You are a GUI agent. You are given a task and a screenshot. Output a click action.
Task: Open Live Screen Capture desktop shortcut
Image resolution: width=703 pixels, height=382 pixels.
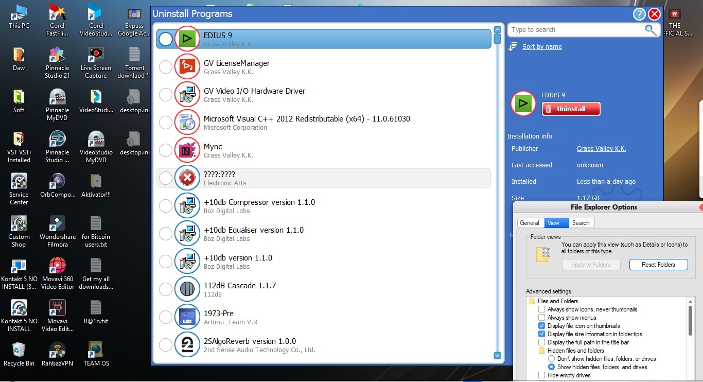[96, 63]
